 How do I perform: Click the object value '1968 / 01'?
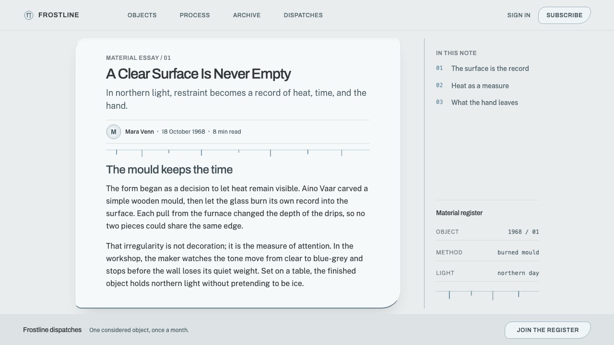(x=523, y=232)
